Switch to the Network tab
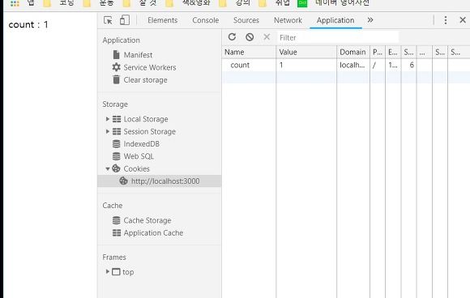Image resolution: width=470 pixels, height=298 pixels. [288, 20]
